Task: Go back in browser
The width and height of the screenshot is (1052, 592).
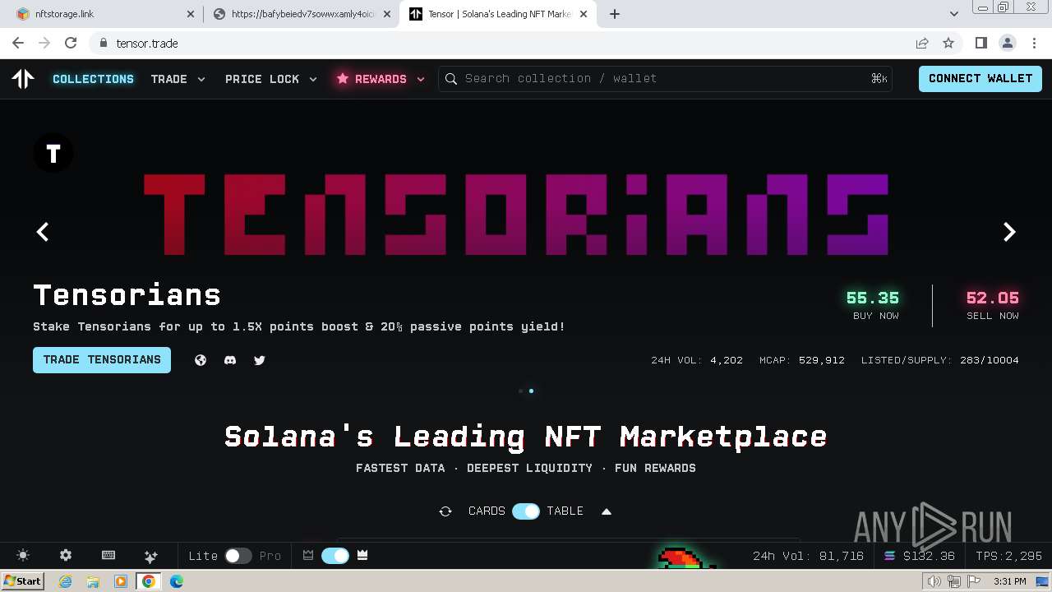Action: tap(18, 43)
